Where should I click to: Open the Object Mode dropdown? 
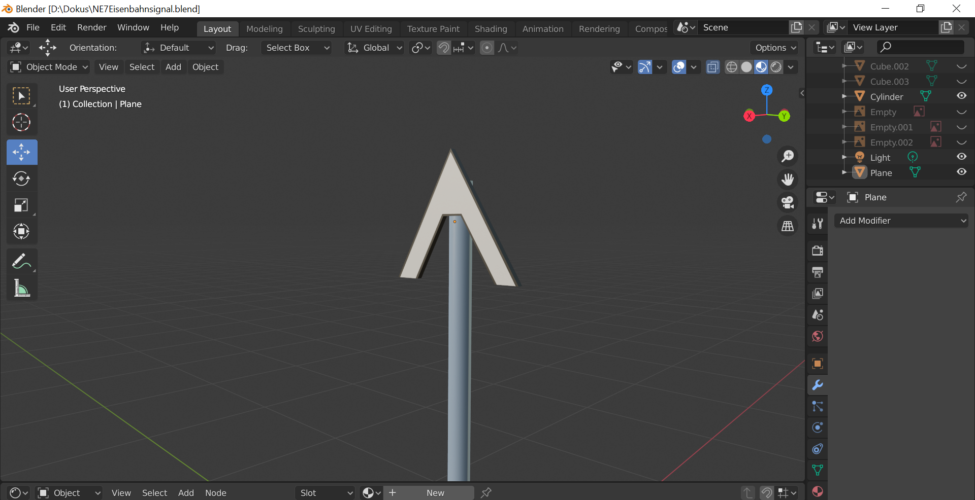[x=49, y=67]
